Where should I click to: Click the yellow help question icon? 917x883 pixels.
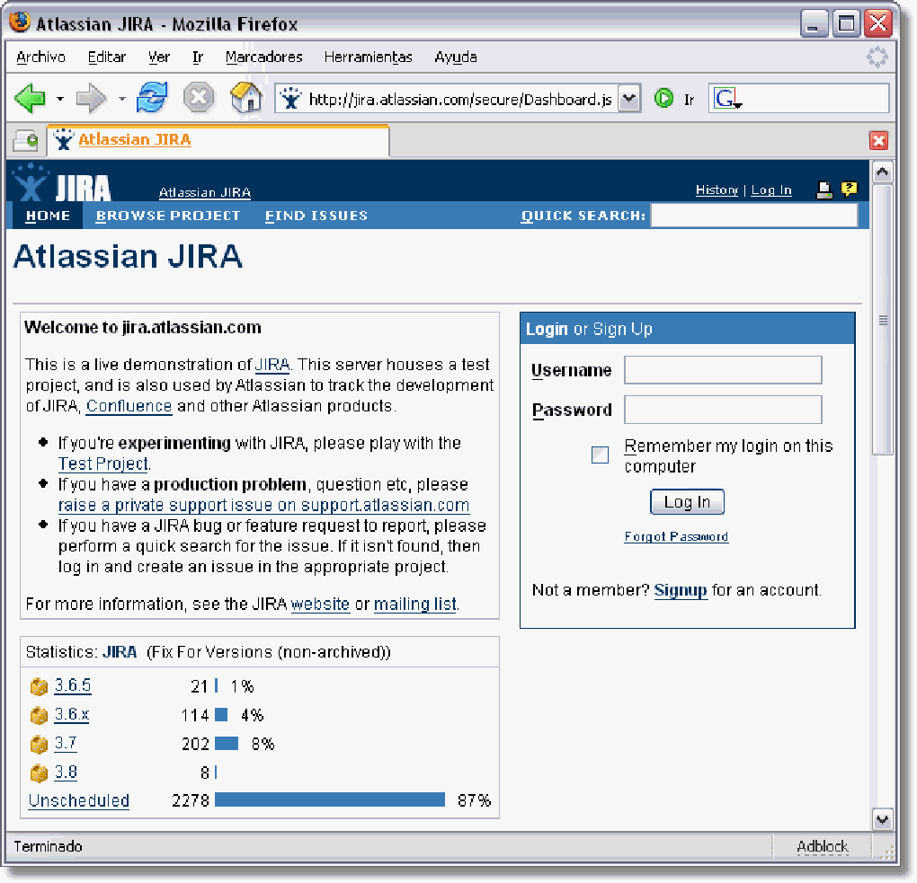coord(849,189)
